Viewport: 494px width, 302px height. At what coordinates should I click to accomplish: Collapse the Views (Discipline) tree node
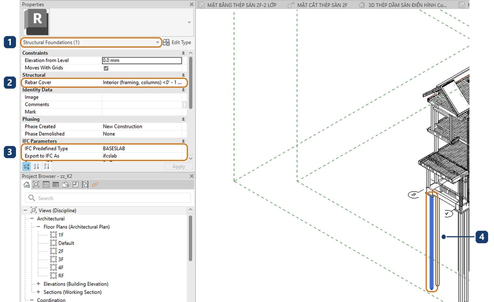point(25,210)
